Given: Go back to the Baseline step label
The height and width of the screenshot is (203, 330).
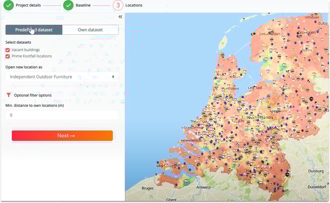Looking at the screenshot, I should (x=83, y=5).
